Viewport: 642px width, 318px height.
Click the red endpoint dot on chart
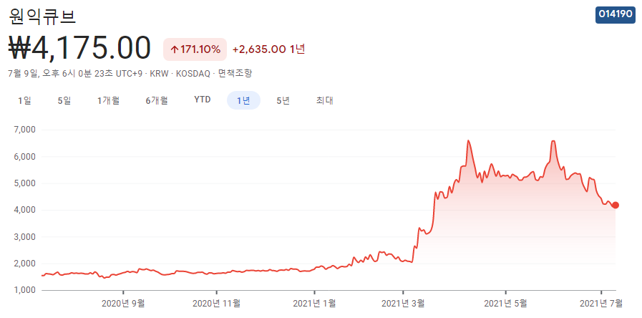coord(616,206)
